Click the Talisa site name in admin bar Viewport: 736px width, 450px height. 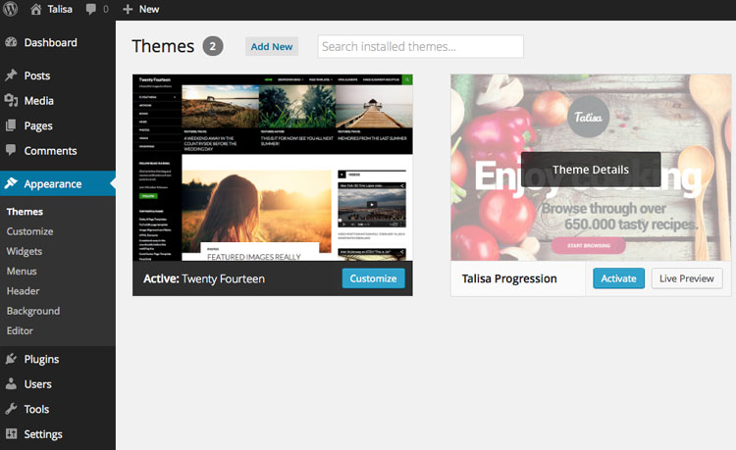tap(60, 9)
